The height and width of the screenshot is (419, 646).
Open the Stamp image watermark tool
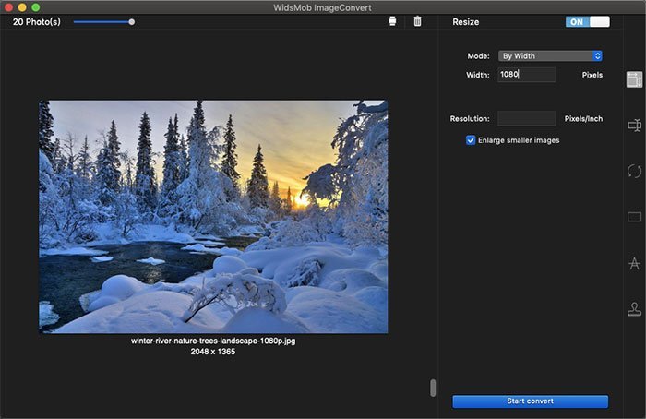pyautogui.click(x=635, y=309)
